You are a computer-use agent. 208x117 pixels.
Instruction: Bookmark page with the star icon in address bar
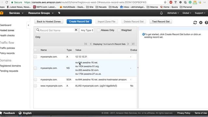click(x=165, y=2)
